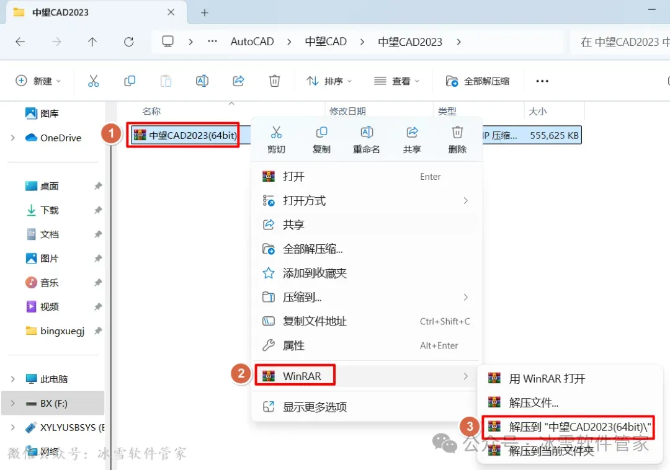Choose 解压文件... in the WinRAR submenu
The image size is (670, 470).
tap(569, 402)
